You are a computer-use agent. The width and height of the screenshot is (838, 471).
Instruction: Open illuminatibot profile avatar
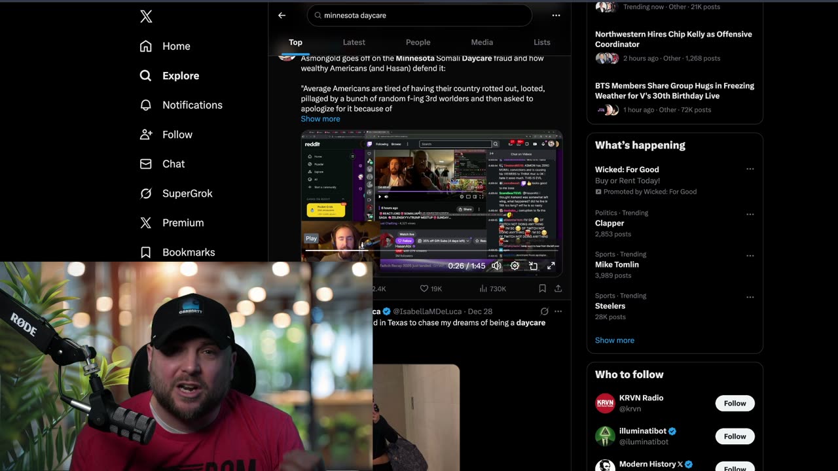(605, 436)
